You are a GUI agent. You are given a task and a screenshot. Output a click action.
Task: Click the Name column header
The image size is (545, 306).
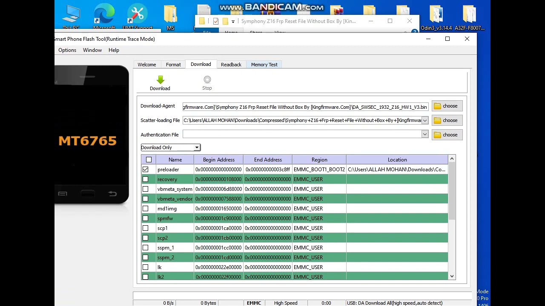click(x=175, y=160)
